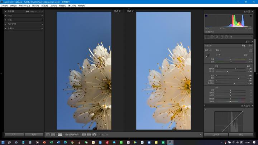Collapse the 色调曲线 Tone Curve panel

point(252,106)
